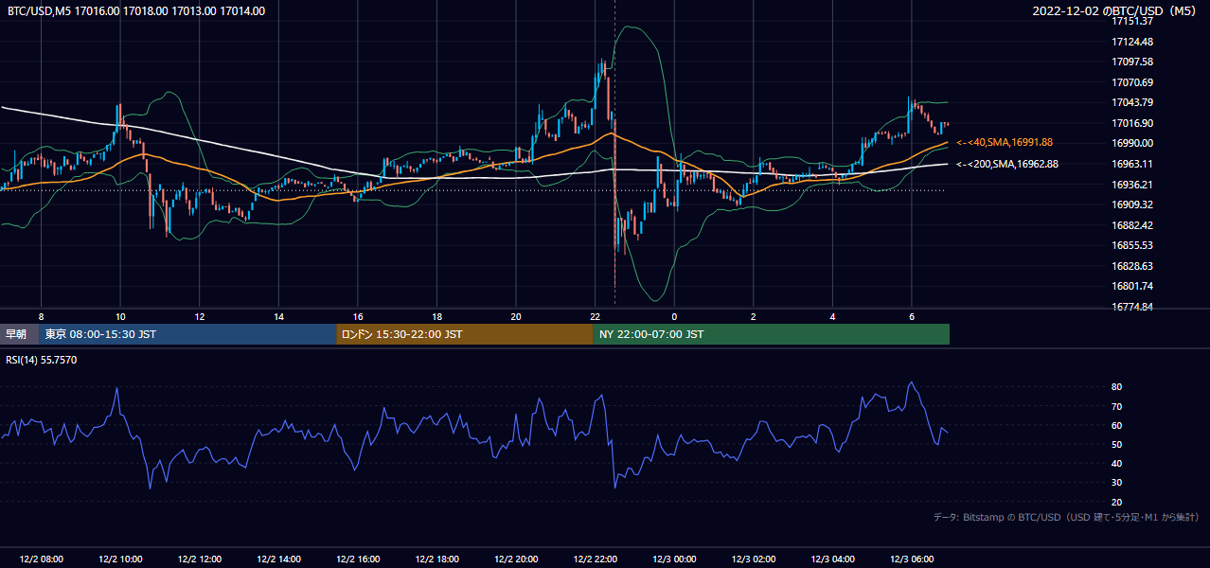The image size is (1210, 568).
Task: Select the 早朝 session segment
Action: click(17, 334)
